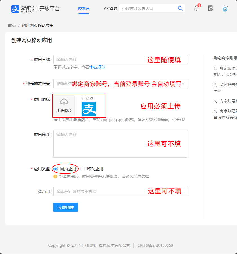Open the 命名规范 link
Screen dimensions: 237x254
point(97,67)
